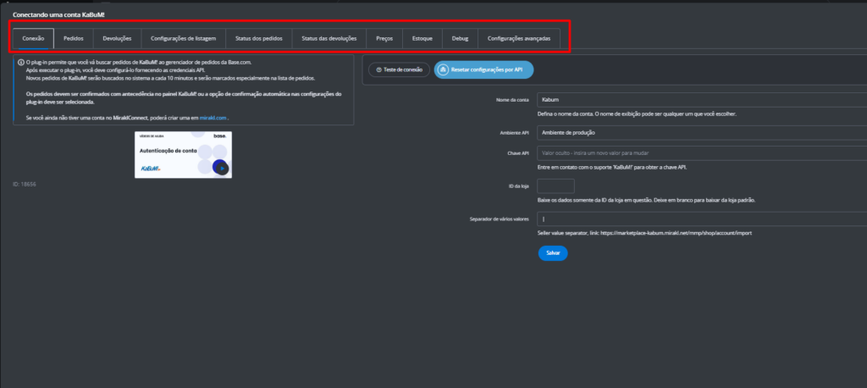The height and width of the screenshot is (388, 867).
Task: Click the icon inside Teste de conexão button
Action: point(378,69)
